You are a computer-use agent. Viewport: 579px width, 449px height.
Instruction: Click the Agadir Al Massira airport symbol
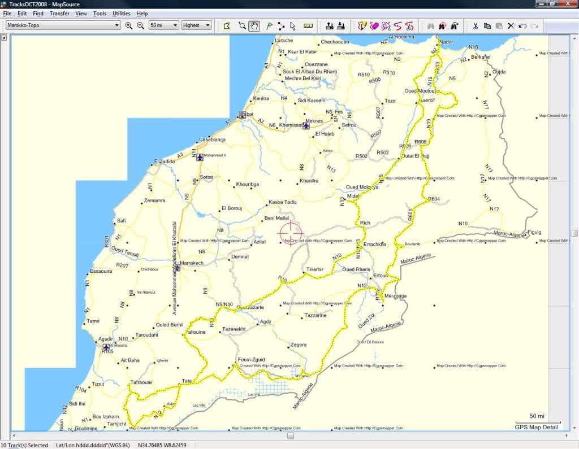click(x=106, y=347)
